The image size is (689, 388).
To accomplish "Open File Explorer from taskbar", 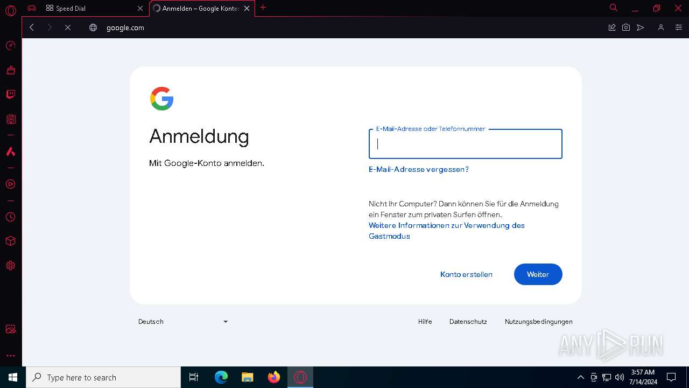I will pos(248,377).
